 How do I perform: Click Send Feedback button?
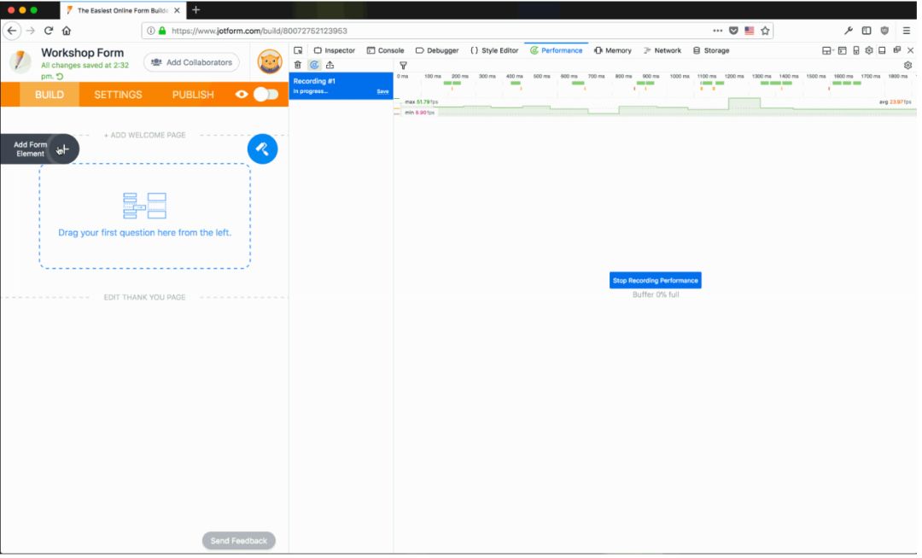click(239, 541)
